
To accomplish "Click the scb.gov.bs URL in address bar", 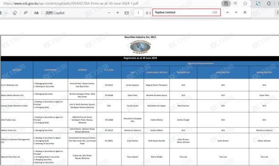I will (x=71, y=3).
